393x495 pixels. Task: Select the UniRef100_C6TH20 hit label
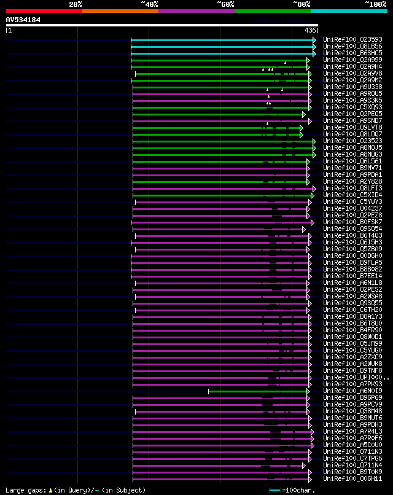click(352, 310)
